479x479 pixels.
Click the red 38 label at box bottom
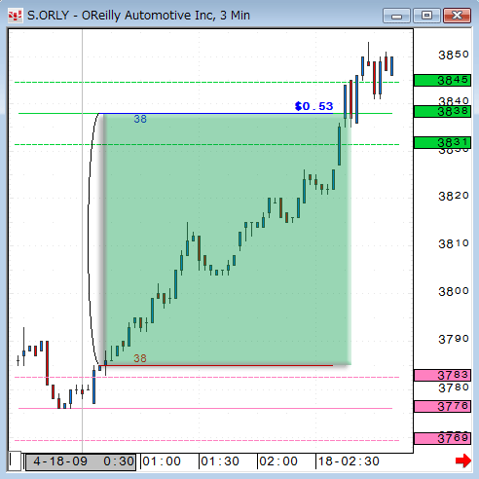pyautogui.click(x=140, y=358)
